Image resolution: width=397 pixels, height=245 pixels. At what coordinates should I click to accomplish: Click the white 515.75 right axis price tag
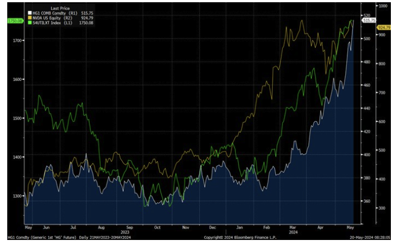tap(369, 20)
